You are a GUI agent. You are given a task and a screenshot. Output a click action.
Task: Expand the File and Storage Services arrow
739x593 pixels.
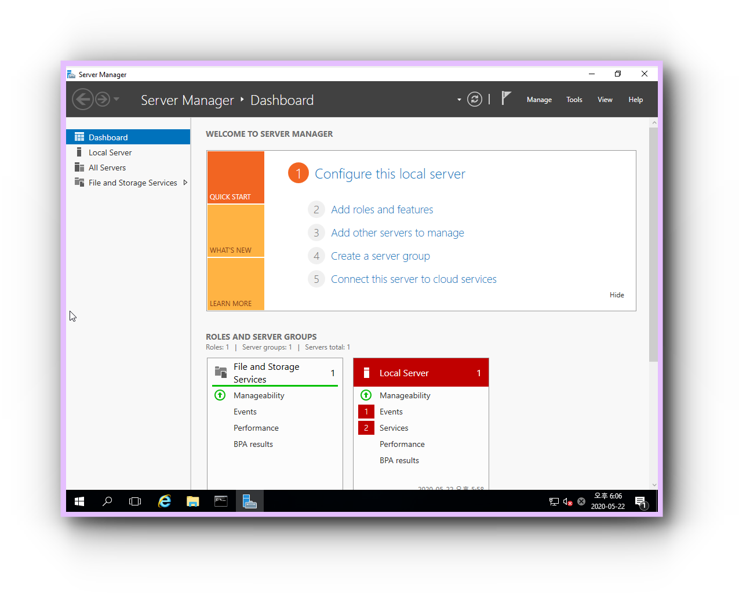click(x=185, y=182)
